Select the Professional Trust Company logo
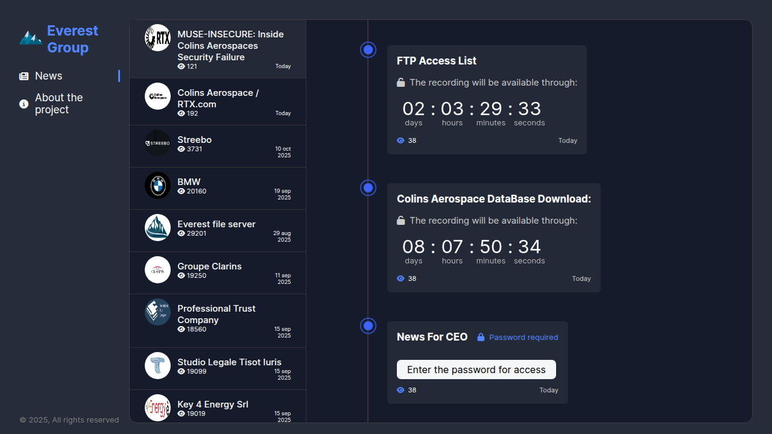This screenshot has width=772, height=434. [157, 312]
